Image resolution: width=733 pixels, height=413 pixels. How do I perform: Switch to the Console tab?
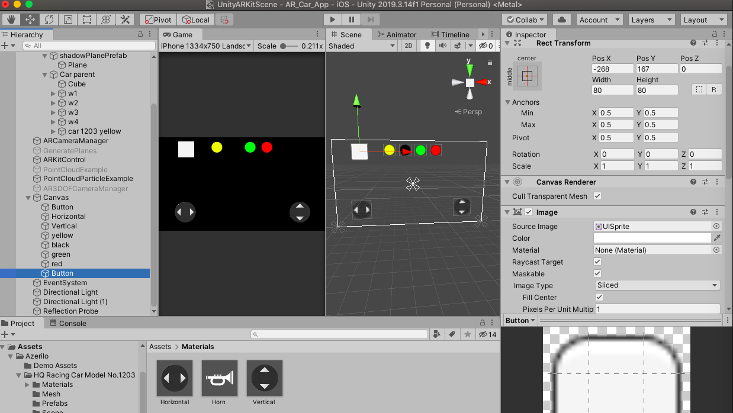68,324
